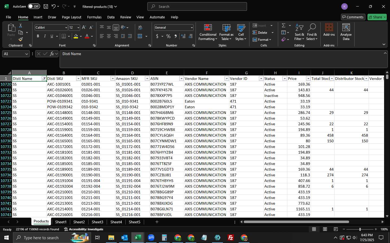This screenshot has height=243, width=390.
Task: Toggle Align Right button
Action: point(116,36)
